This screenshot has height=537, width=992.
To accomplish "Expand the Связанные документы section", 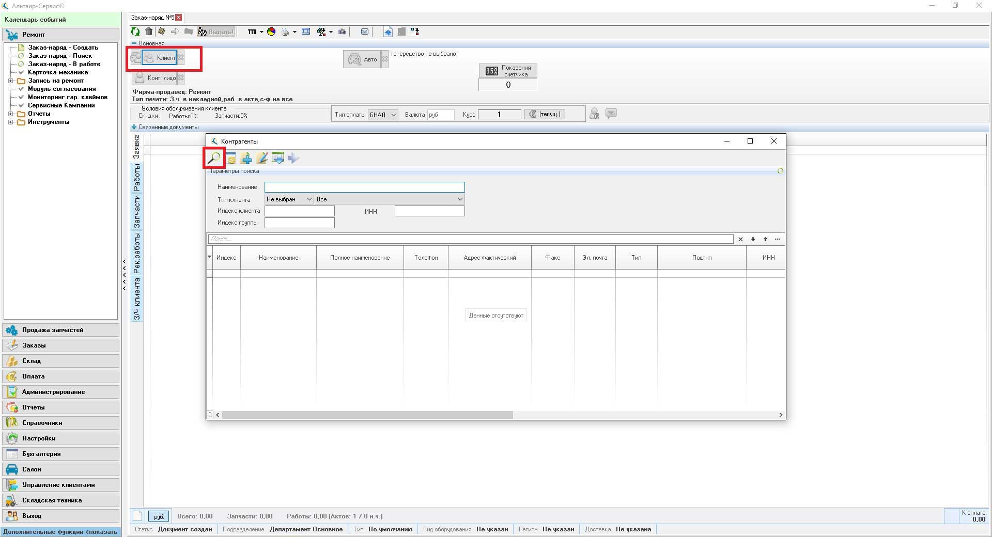I will click(x=134, y=127).
